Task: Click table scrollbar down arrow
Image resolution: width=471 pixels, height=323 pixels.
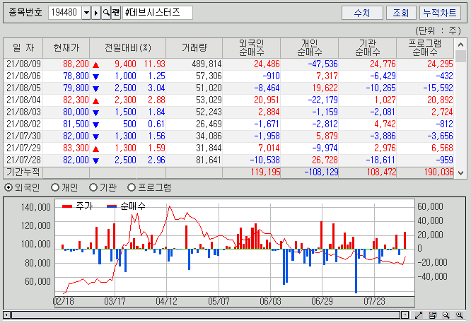Action: pos(460,173)
